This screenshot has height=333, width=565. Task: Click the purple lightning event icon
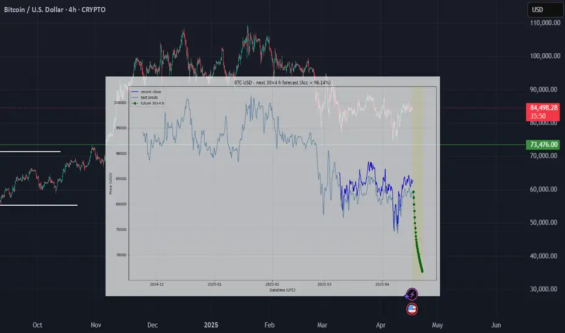[x=412, y=294]
